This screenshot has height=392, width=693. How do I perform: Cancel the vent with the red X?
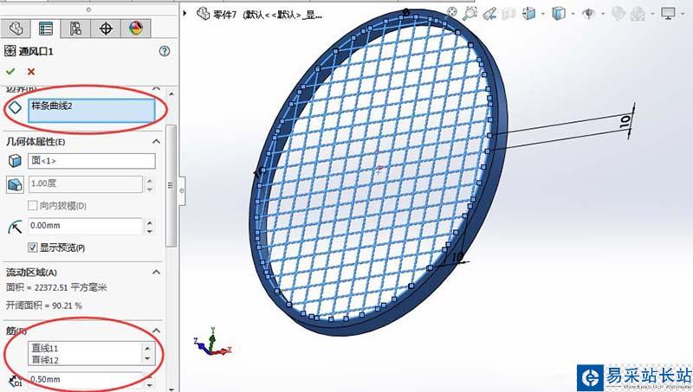[x=31, y=72]
